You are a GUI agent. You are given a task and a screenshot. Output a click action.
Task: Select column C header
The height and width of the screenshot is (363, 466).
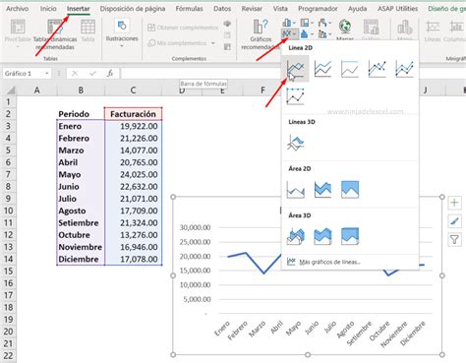click(133, 91)
